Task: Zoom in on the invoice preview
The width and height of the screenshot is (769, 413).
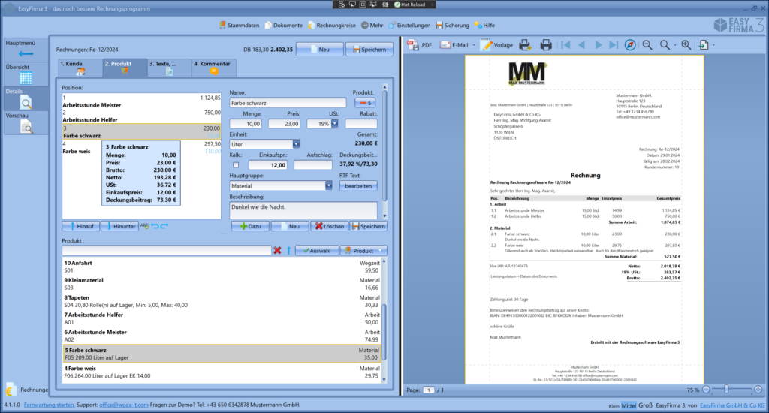Action: coord(686,45)
